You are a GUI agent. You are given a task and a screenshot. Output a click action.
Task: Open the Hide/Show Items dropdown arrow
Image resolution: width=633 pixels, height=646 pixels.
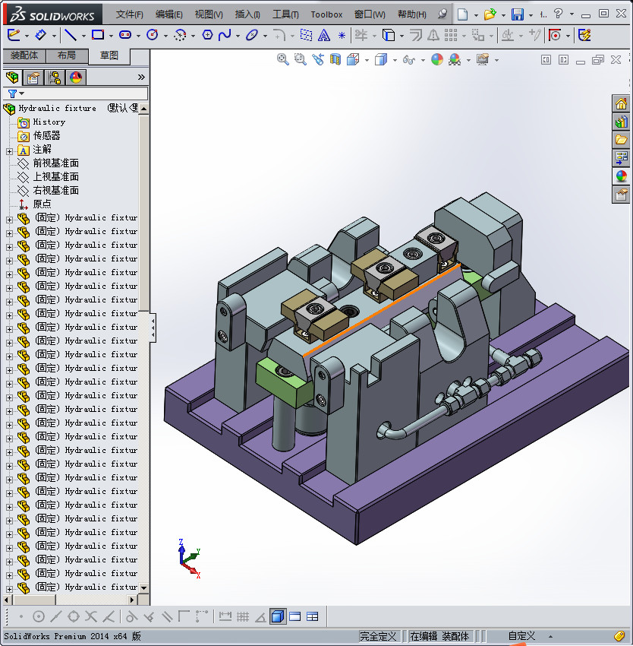pos(423,61)
